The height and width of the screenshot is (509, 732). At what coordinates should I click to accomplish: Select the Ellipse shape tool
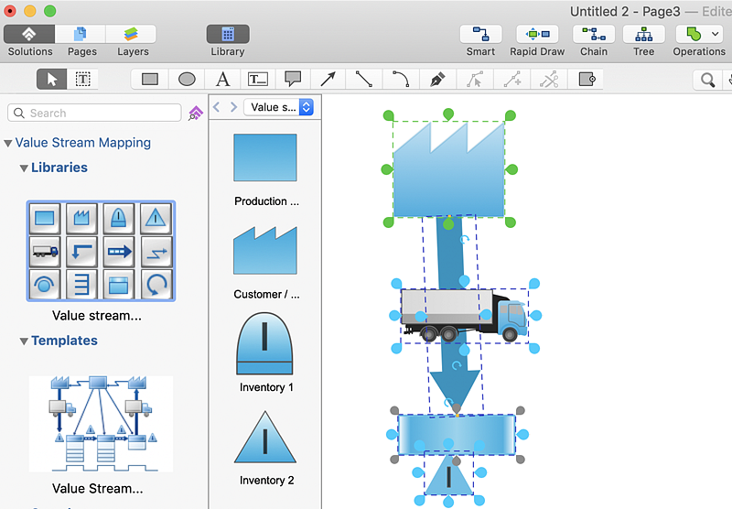click(x=187, y=80)
